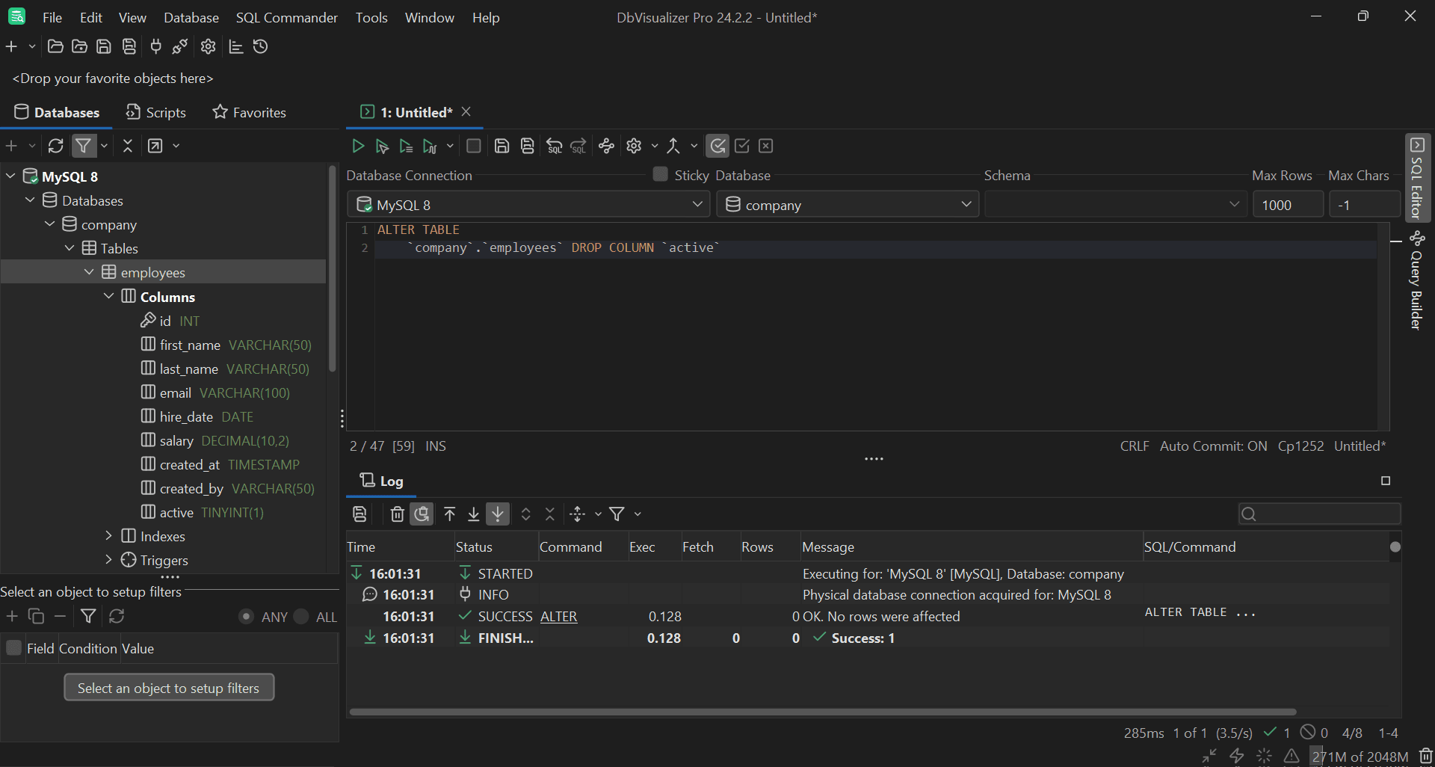Click the Clear log trash icon
The height and width of the screenshot is (767, 1435).
click(398, 514)
